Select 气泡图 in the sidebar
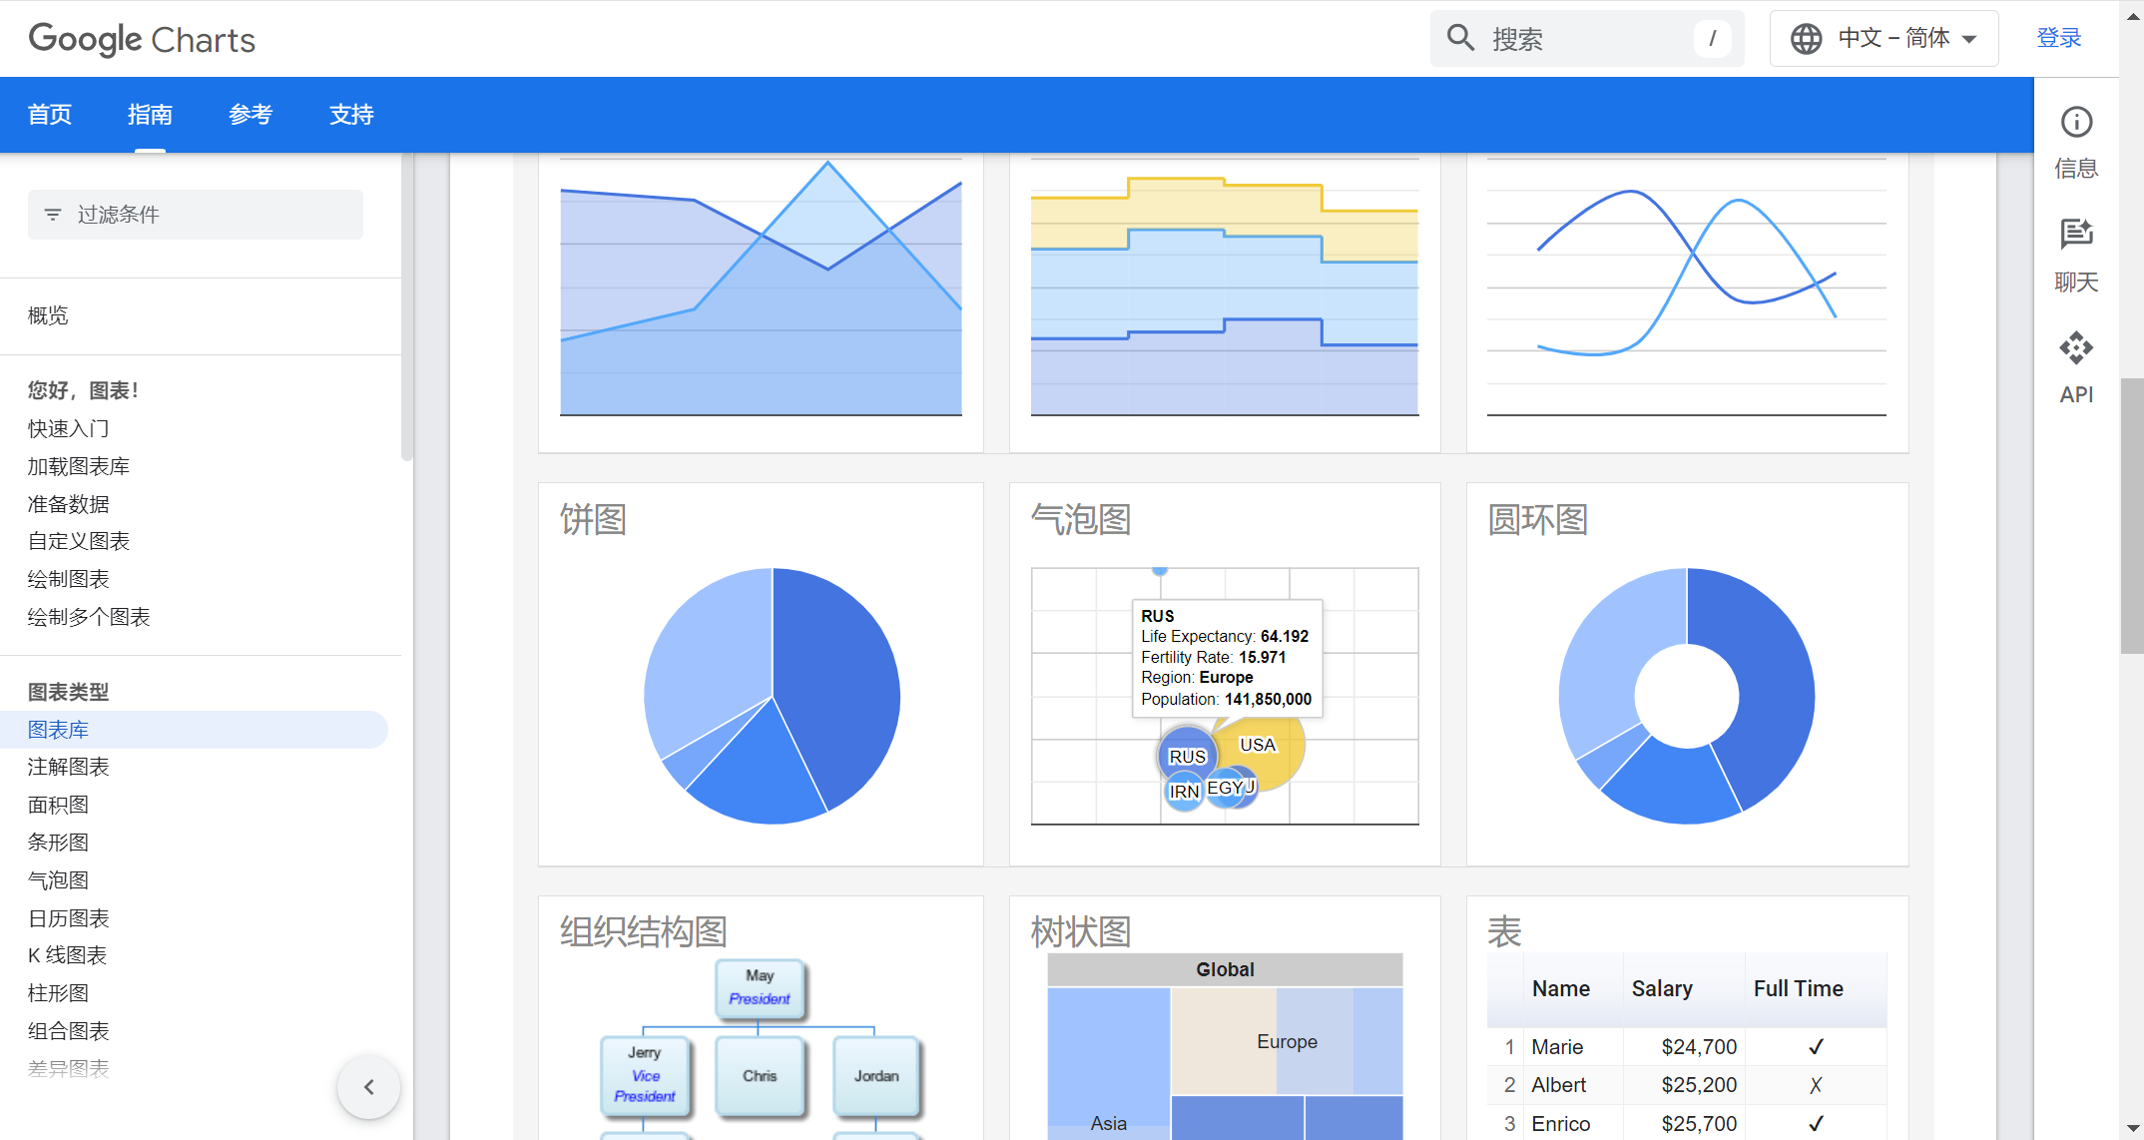The height and width of the screenshot is (1140, 2144). tap(58, 879)
